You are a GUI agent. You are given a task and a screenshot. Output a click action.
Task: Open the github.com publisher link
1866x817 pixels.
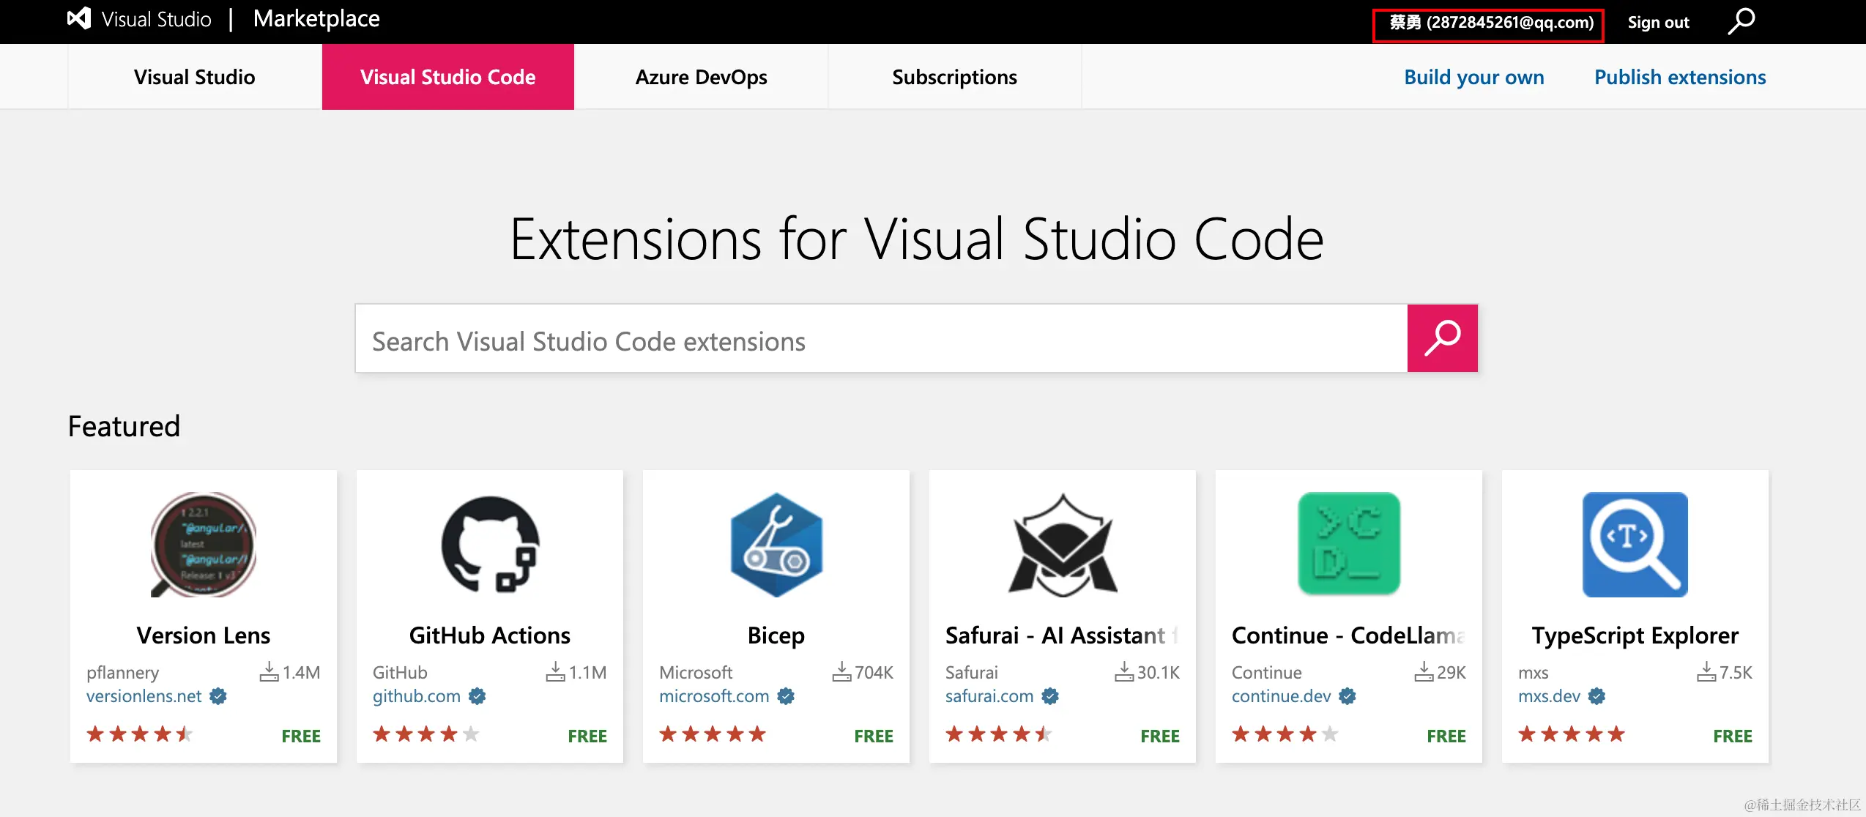(416, 696)
